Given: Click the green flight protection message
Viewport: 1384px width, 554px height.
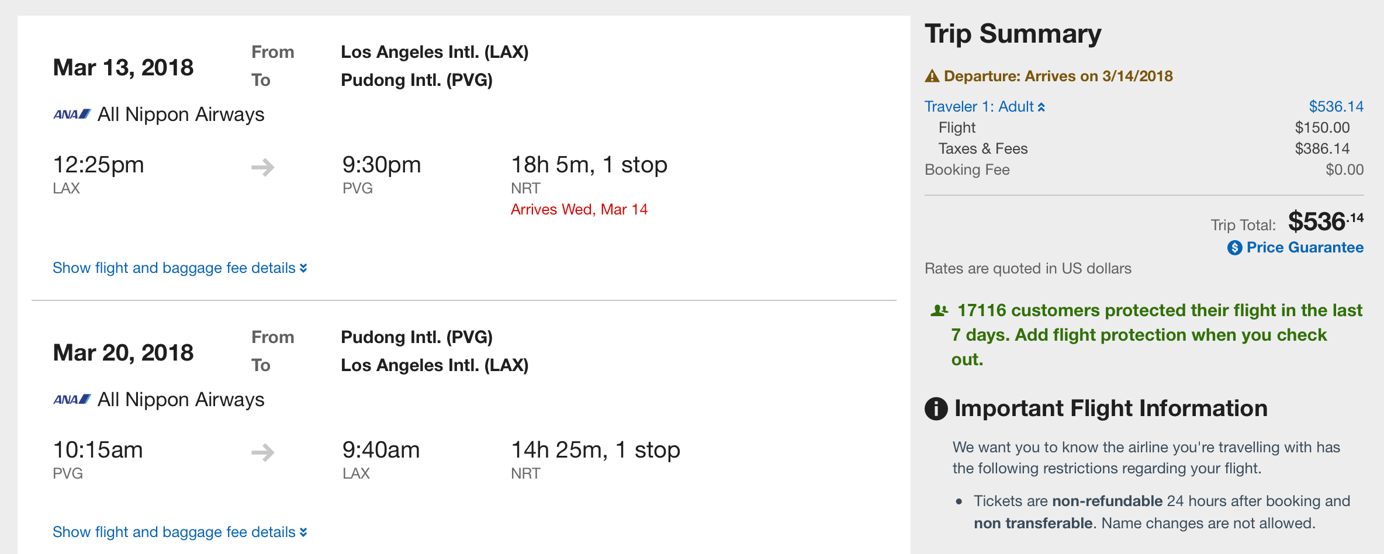Looking at the screenshot, I should (1146, 334).
